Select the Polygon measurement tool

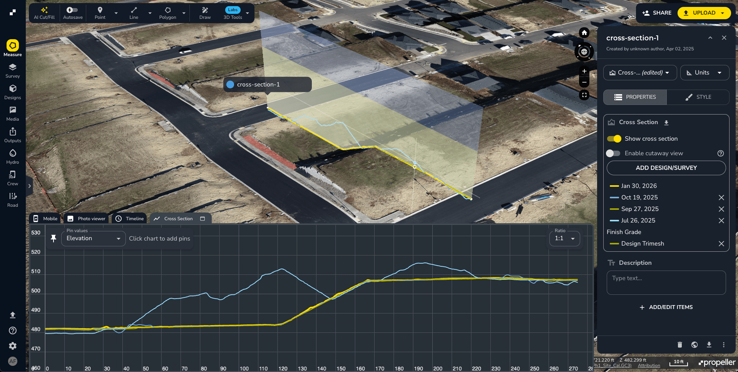pyautogui.click(x=167, y=13)
